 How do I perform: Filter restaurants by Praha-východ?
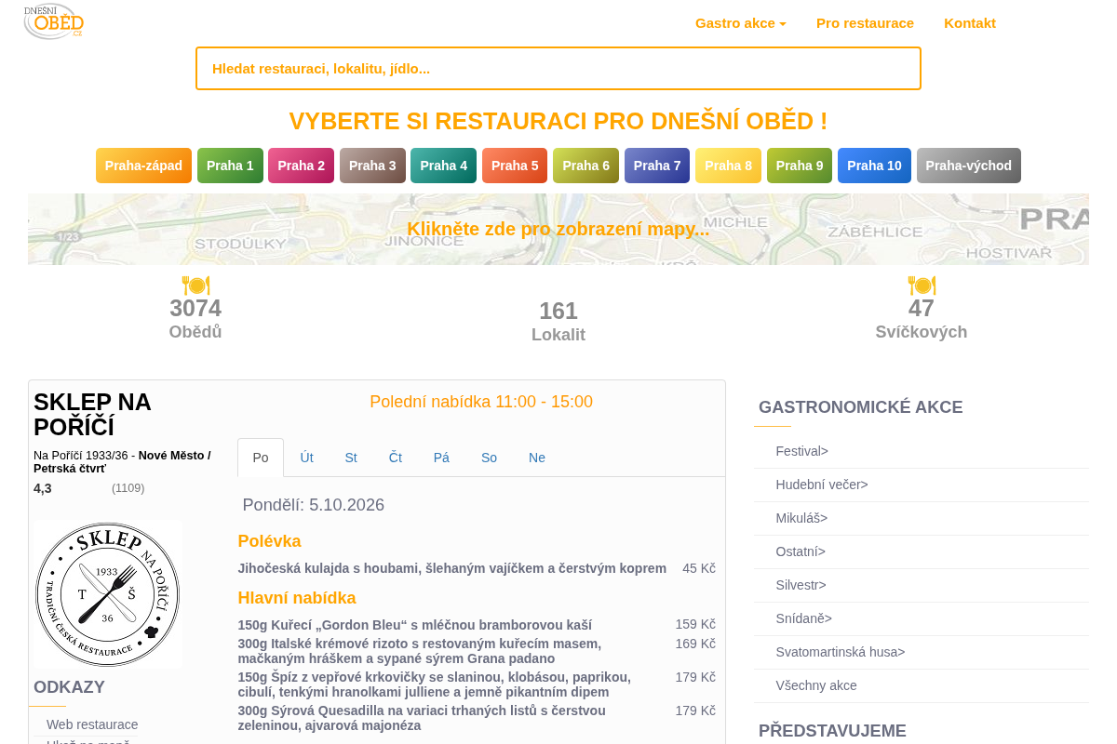[x=969, y=166]
